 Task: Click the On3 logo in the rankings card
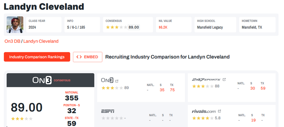pos(107,80)
